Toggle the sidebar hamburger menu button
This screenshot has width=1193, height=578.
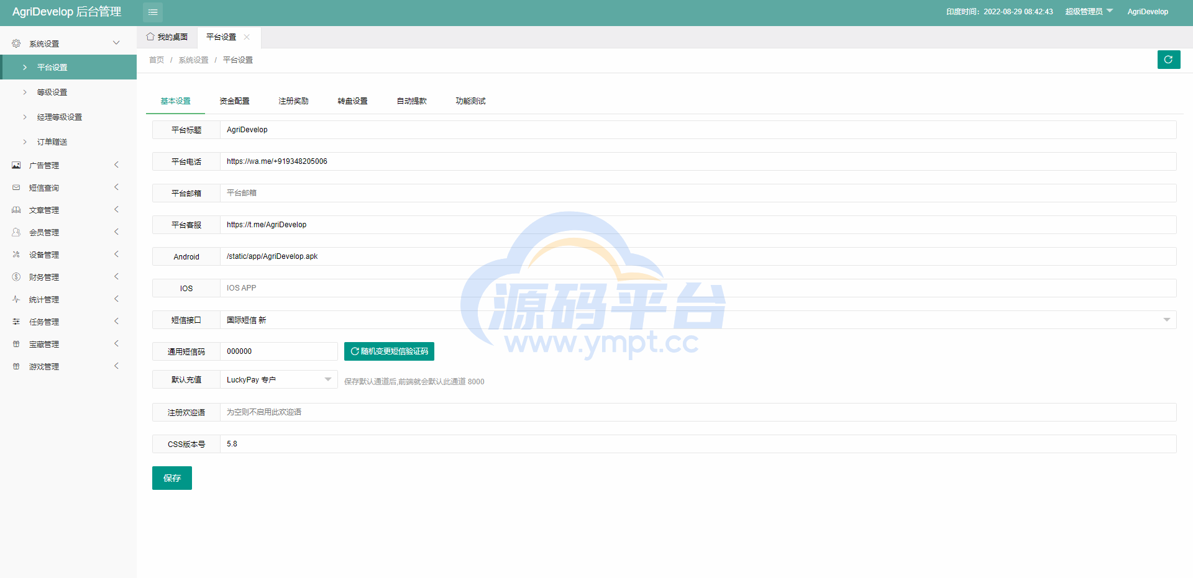pos(153,12)
